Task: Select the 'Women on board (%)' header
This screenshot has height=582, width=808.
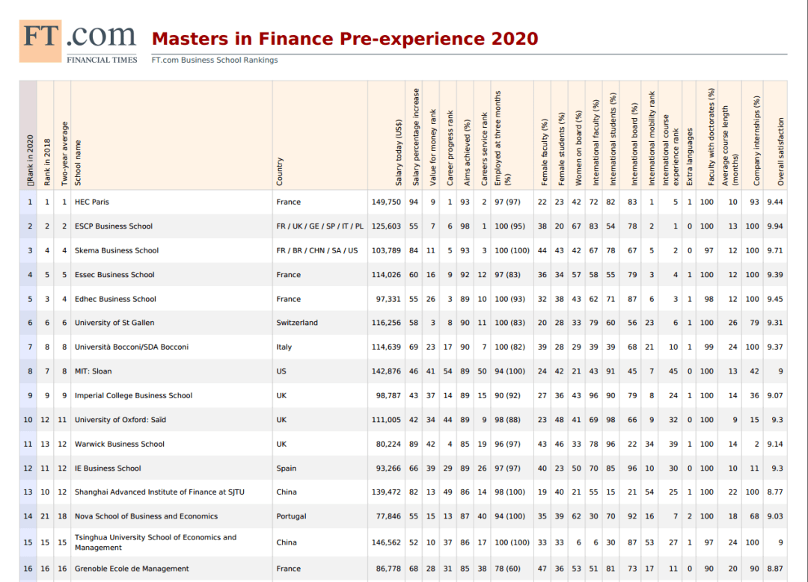Action: (x=578, y=148)
